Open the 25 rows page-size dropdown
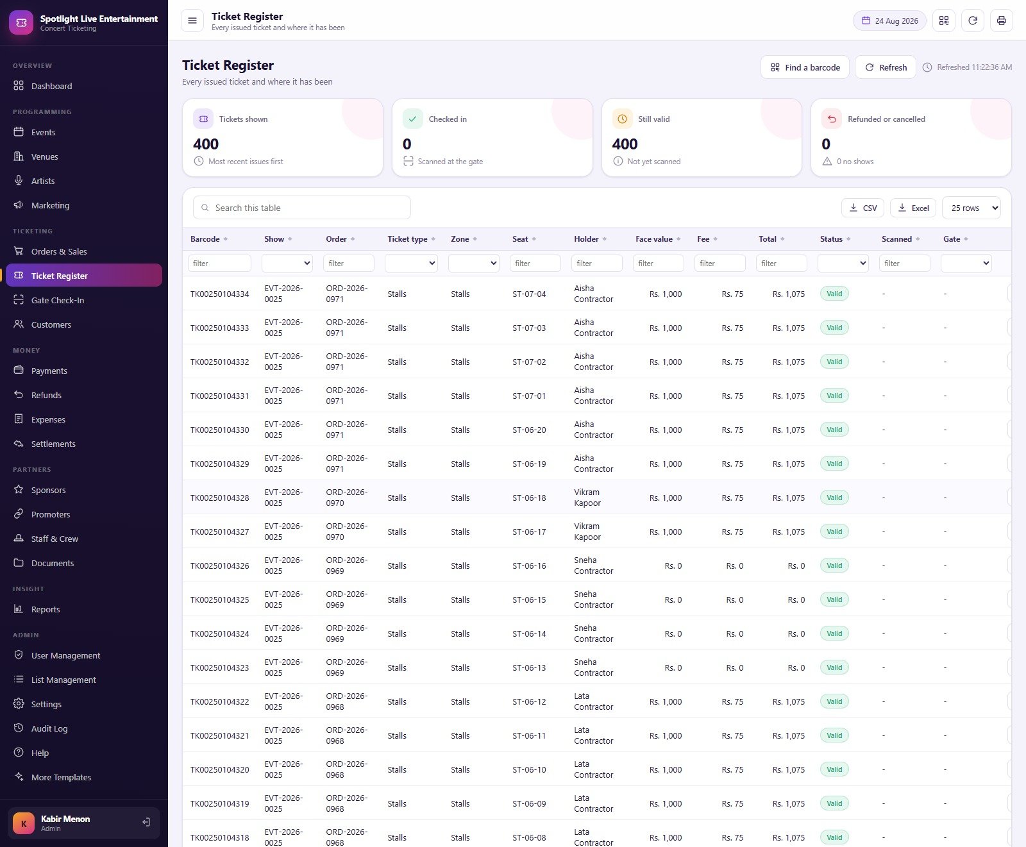1026x847 pixels. pos(971,208)
